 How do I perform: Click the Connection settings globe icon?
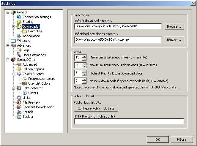coord(19,17)
